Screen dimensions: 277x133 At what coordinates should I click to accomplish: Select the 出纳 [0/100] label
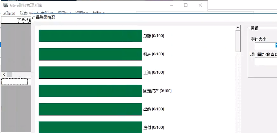(x=154, y=109)
